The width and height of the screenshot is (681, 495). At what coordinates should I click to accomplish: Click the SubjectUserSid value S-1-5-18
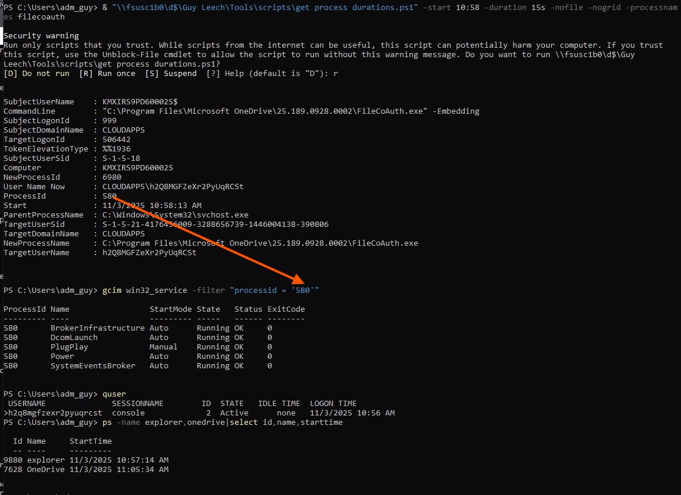[121, 158]
